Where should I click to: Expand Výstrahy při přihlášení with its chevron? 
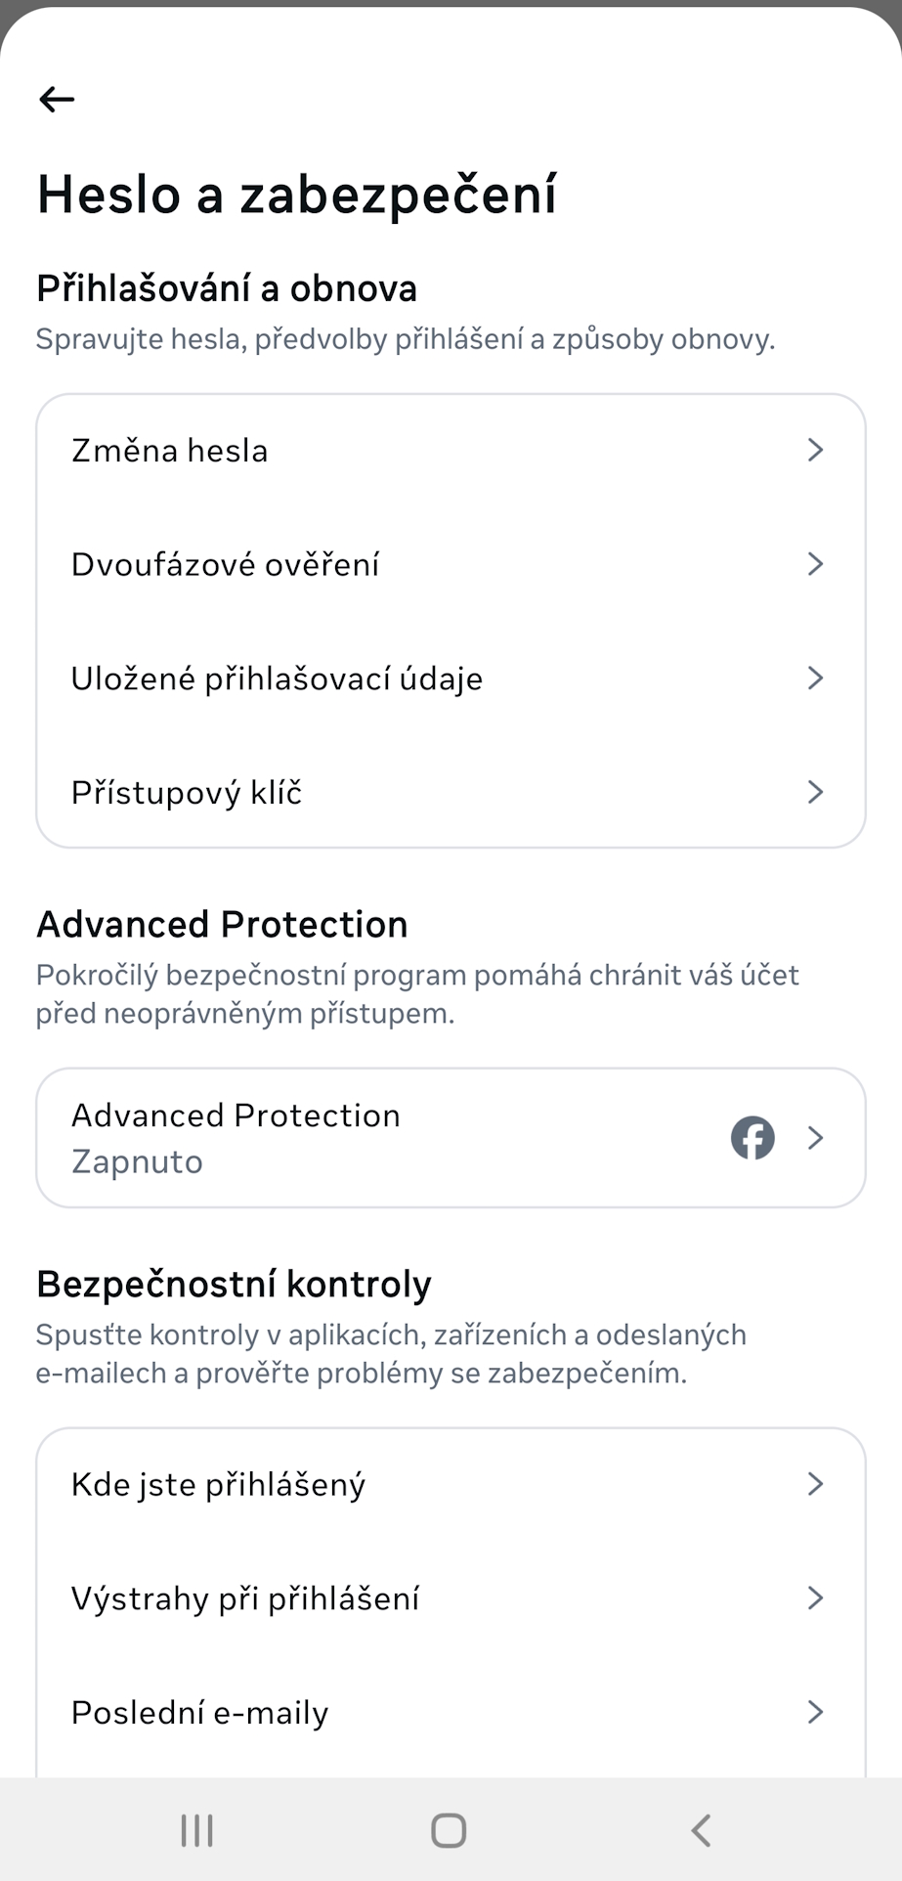click(x=816, y=1597)
